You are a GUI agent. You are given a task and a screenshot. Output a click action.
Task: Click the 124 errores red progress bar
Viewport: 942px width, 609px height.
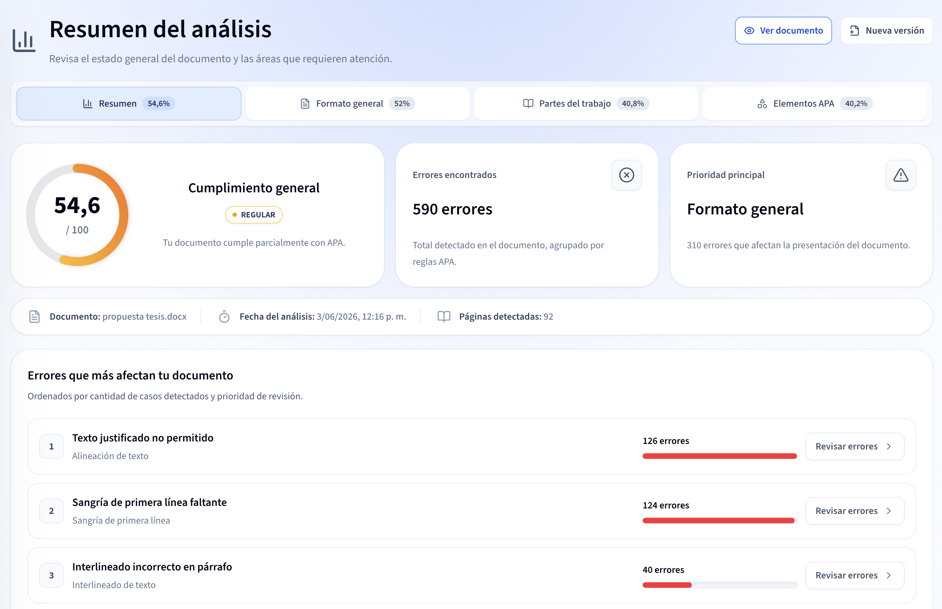tap(719, 521)
